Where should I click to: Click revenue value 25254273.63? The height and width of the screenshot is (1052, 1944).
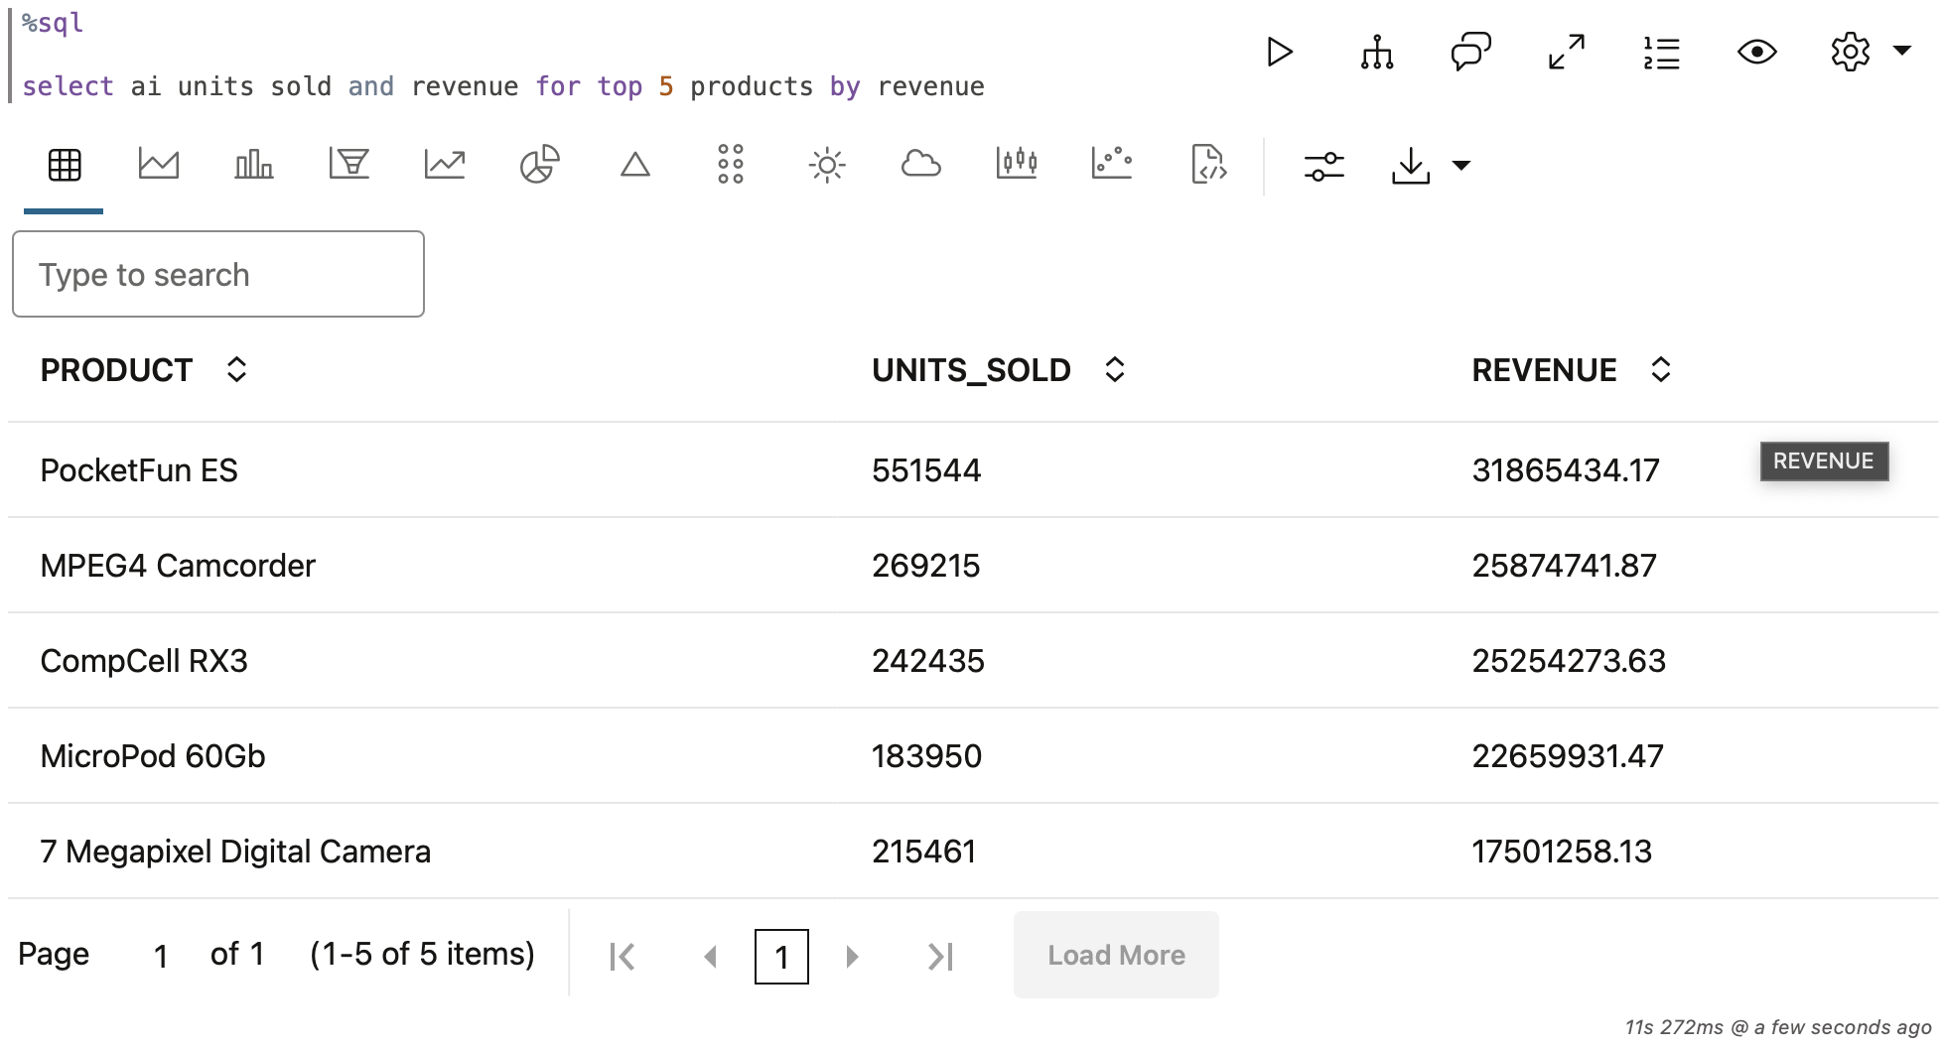pyautogui.click(x=1569, y=661)
